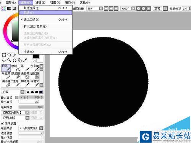Select the third brush edge shape

pyautogui.click(x=37, y=92)
